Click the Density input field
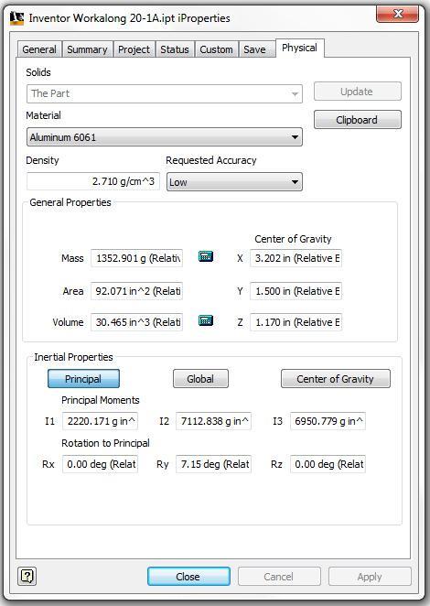Image resolution: width=430 pixels, height=606 pixels. (93, 181)
